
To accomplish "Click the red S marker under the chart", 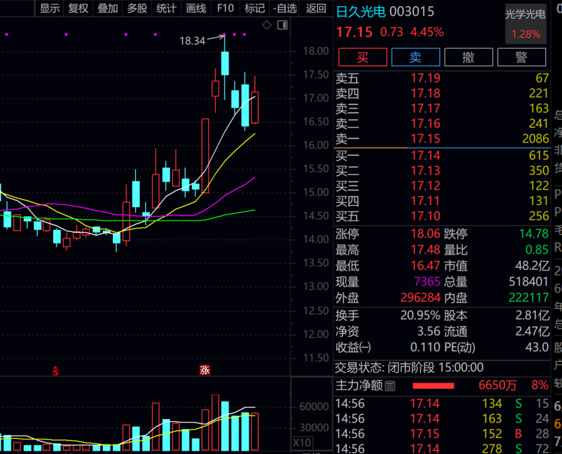I will tap(55, 371).
